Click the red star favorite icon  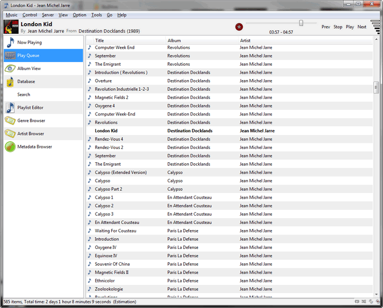(x=239, y=27)
